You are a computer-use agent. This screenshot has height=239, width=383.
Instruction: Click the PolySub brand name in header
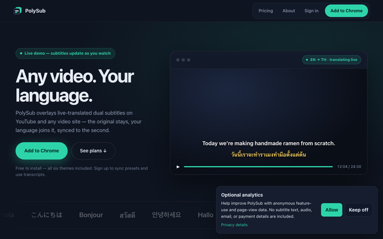(35, 11)
